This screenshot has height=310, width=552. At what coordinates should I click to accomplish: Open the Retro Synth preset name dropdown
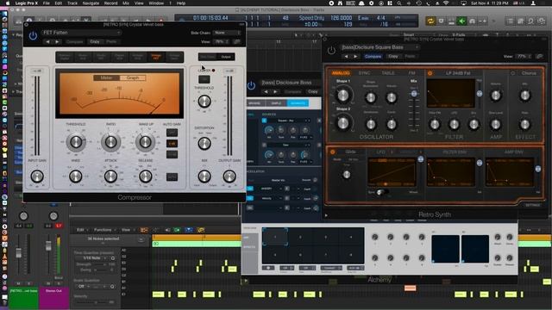379,47
